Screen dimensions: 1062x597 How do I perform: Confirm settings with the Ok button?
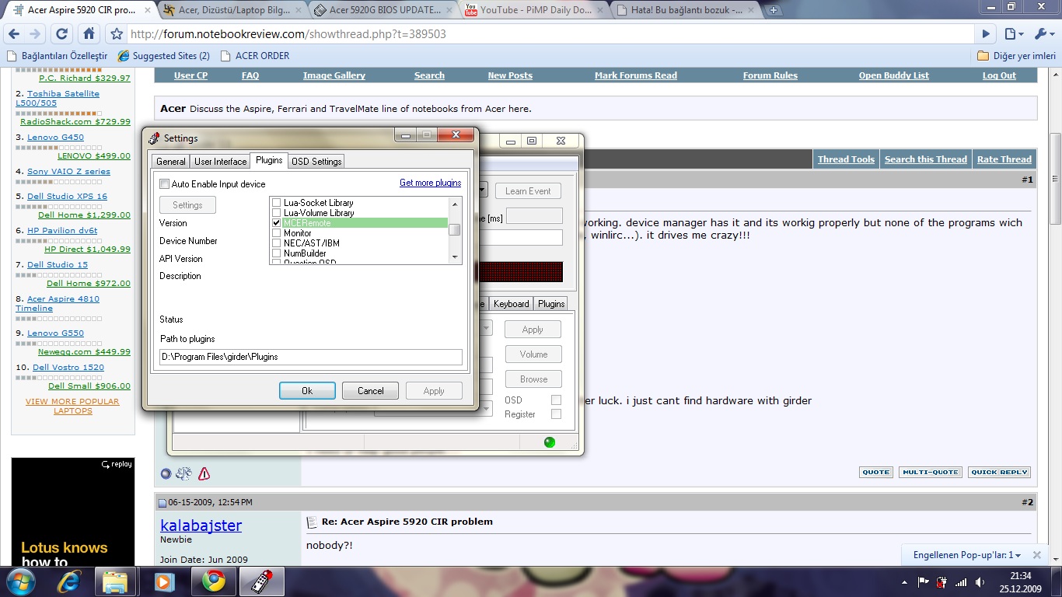[307, 391]
